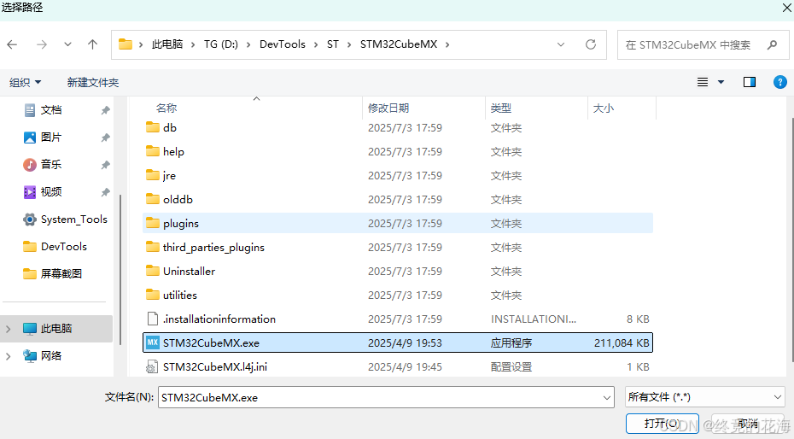
Task: Select the plugins folder
Action: point(398,223)
